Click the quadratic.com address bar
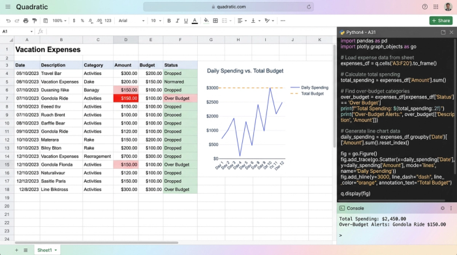The image size is (457, 255). click(228, 7)
